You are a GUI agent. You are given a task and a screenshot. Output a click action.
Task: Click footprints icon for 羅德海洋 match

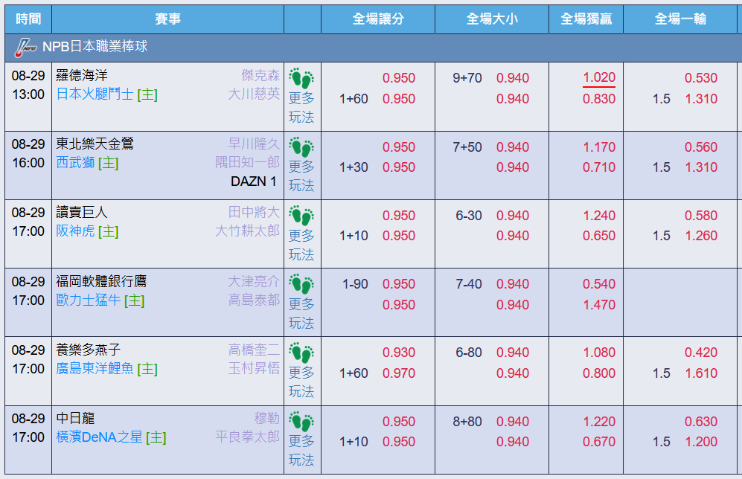pos(301,79)
